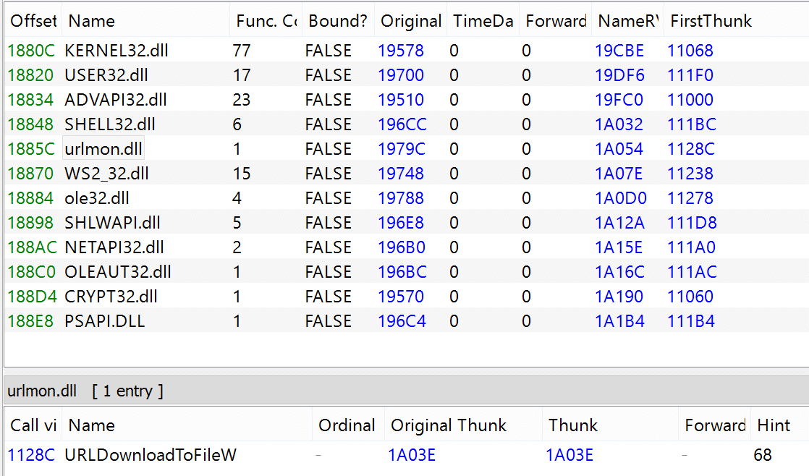Click function count 77 for KERNEL32.dll
Screen dimensions: 809x476
pos(242,51)
